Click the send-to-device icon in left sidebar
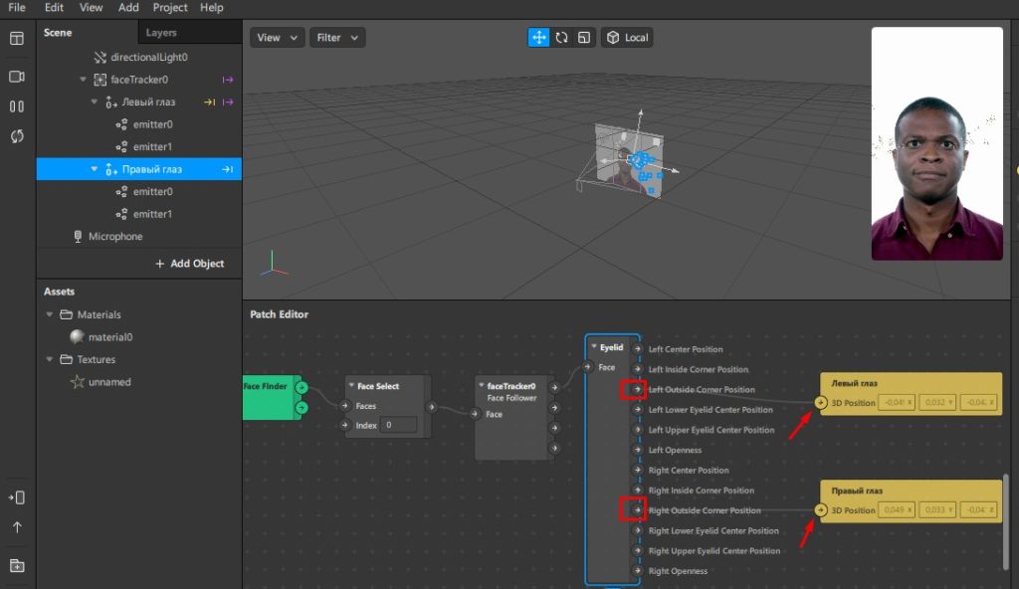The height and width of the screenshot is (589, 1019). click(x=17, y=497)
